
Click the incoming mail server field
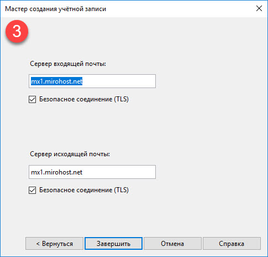click(x=92, y=81)
